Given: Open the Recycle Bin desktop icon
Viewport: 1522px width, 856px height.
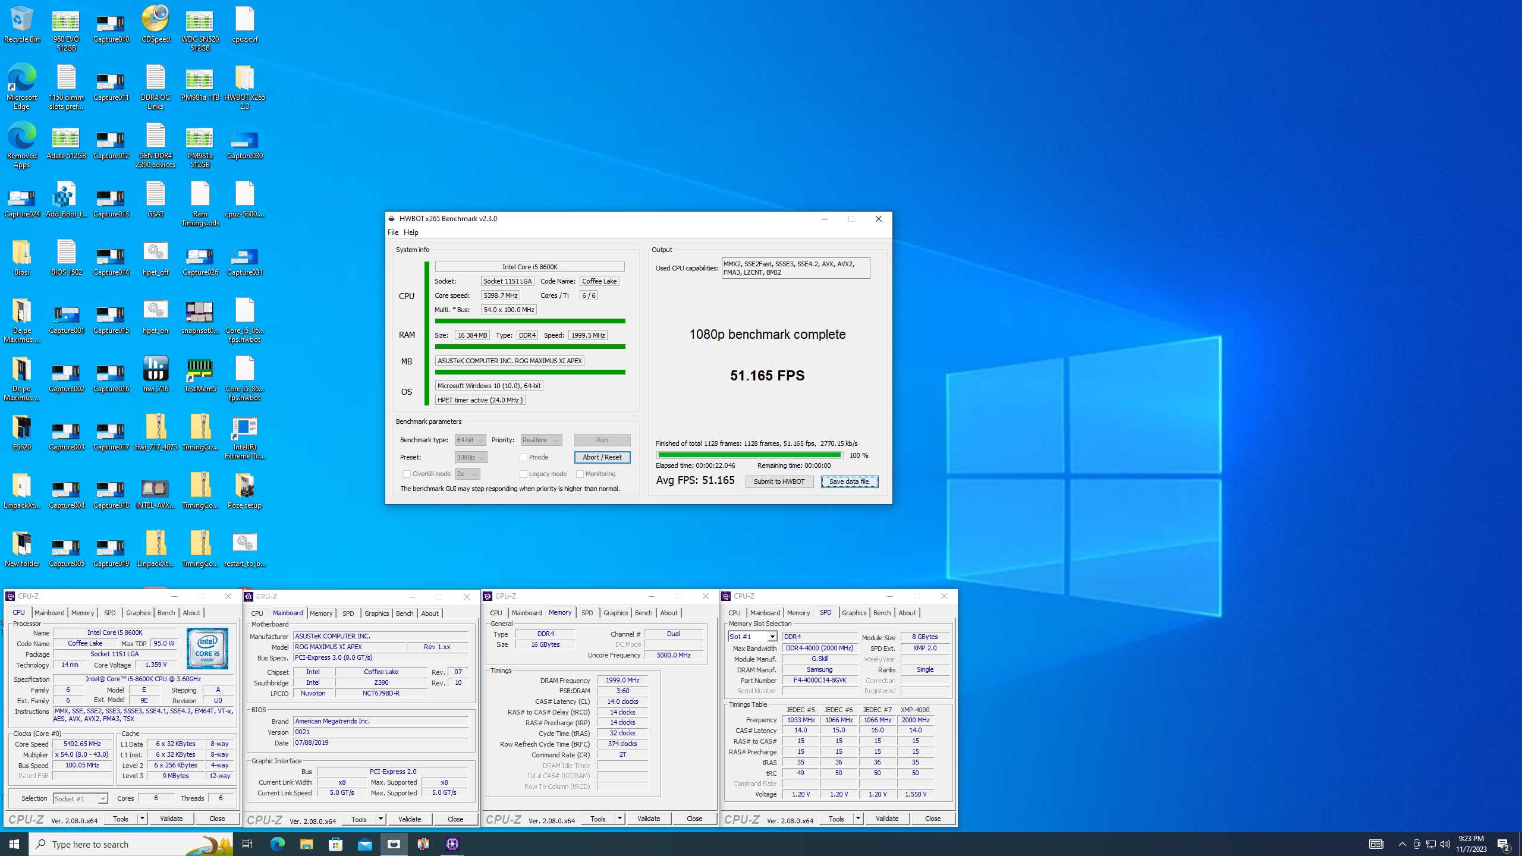Looking at the screenshot, I should pyautogui.click(x=21, y=25).
